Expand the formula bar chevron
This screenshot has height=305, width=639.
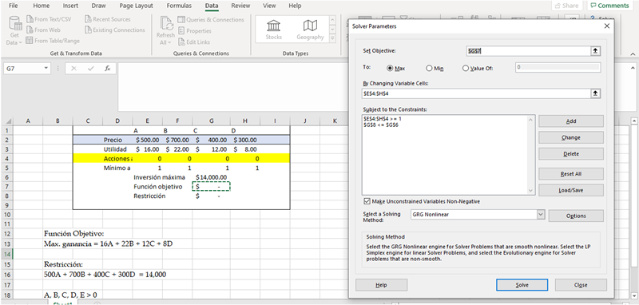pyautogui.click(x=633, y=68)
